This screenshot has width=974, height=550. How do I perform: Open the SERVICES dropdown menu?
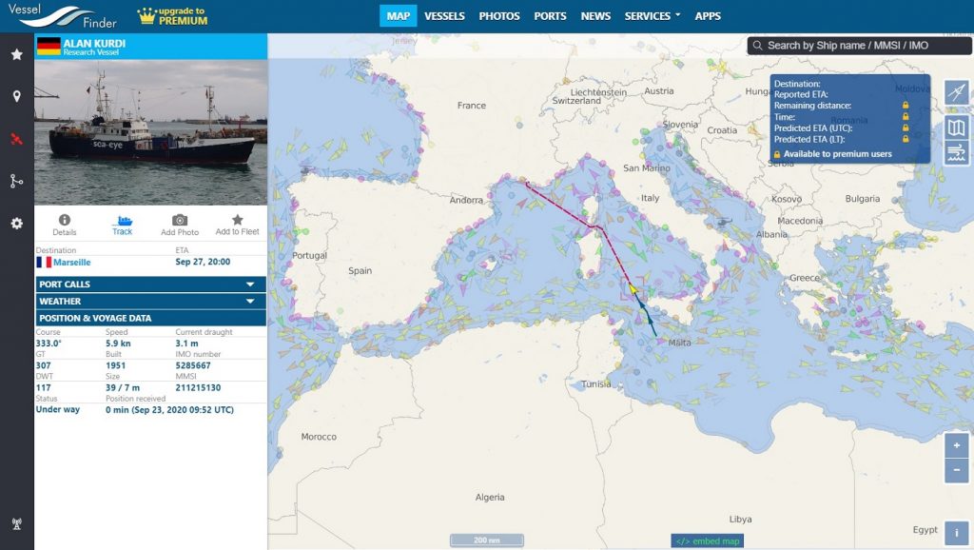(652, 16)
